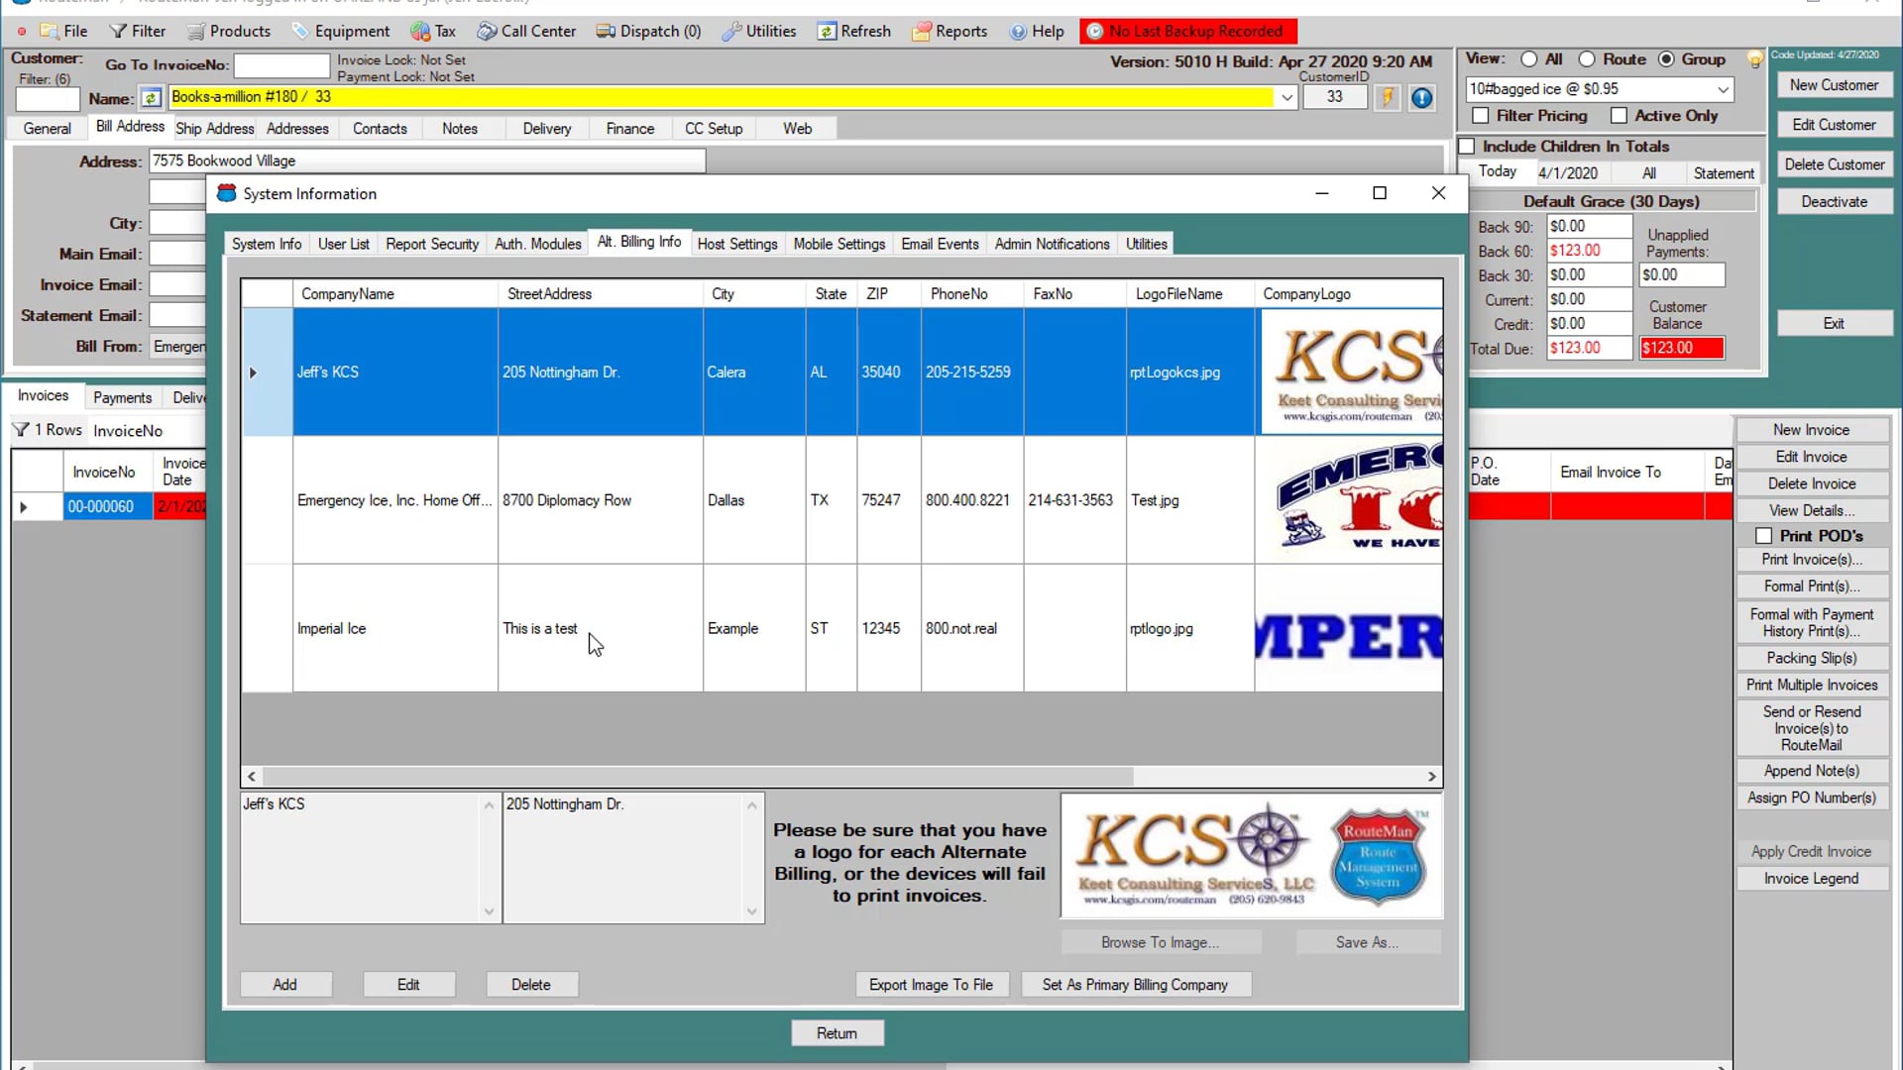This screenshot has width=1903, height=1070.
Task: Open the Tax toolbar item
Action: [x=433, y=31]
